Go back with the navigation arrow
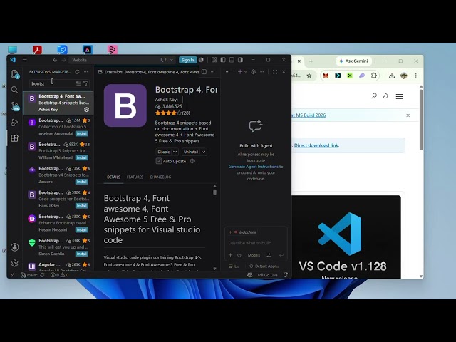 [x=55, y=60]
